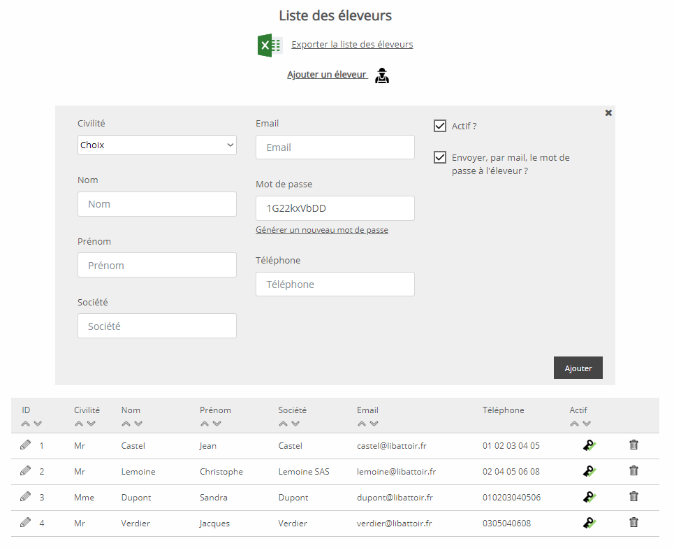
Task: Click the Ajouter button
Action: (x=578, y=368)
